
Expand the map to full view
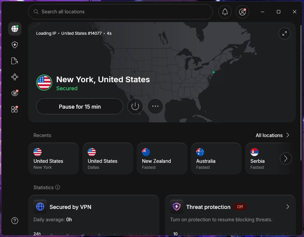tap(285, 33)
